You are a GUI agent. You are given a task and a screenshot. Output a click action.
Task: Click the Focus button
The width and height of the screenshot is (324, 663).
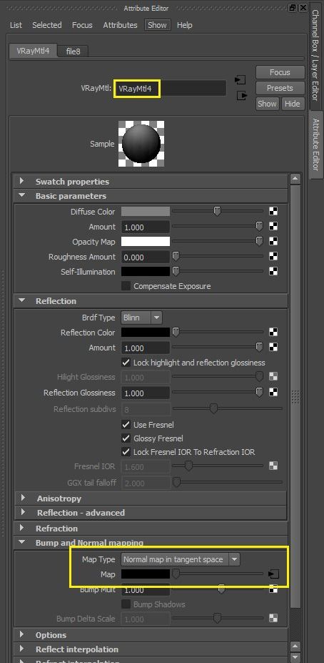click(x=280, y=72)
